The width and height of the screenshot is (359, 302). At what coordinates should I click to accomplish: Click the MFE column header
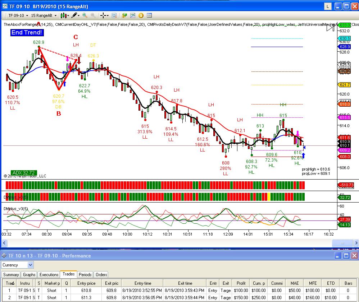click(313, 283)
